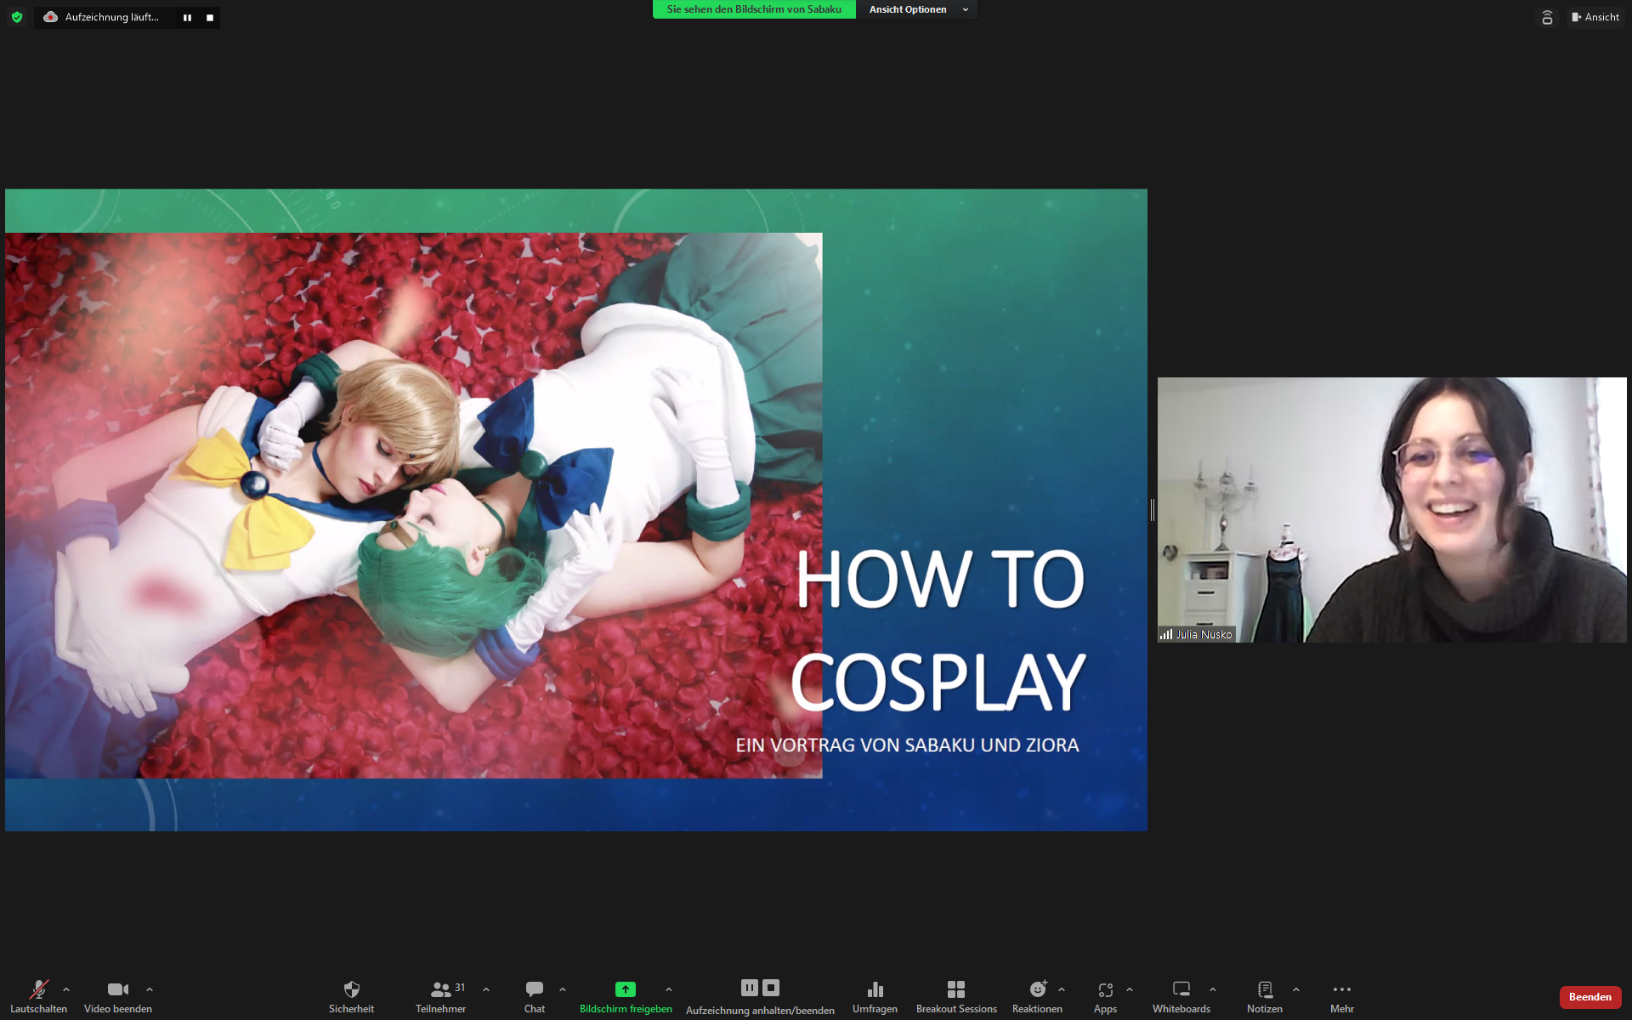The height and width of the screenshot is (1020, 1632).
Task: Click the shared slide HOW TO COSPLAY
Action: point(576,510)
